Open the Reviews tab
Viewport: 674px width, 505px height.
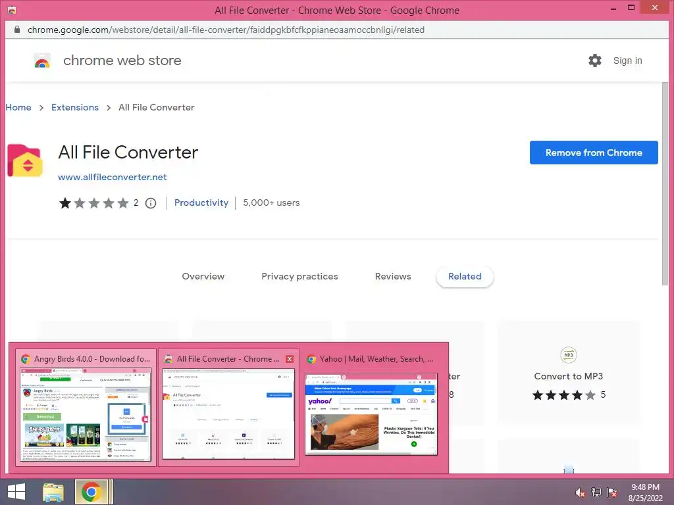[393, 277]
